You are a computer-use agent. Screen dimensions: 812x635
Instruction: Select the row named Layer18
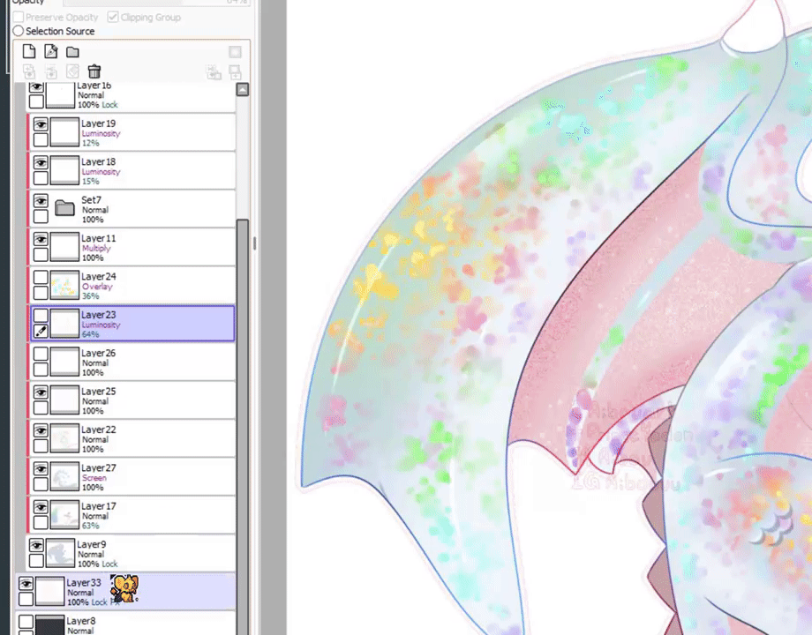(132, 171)
